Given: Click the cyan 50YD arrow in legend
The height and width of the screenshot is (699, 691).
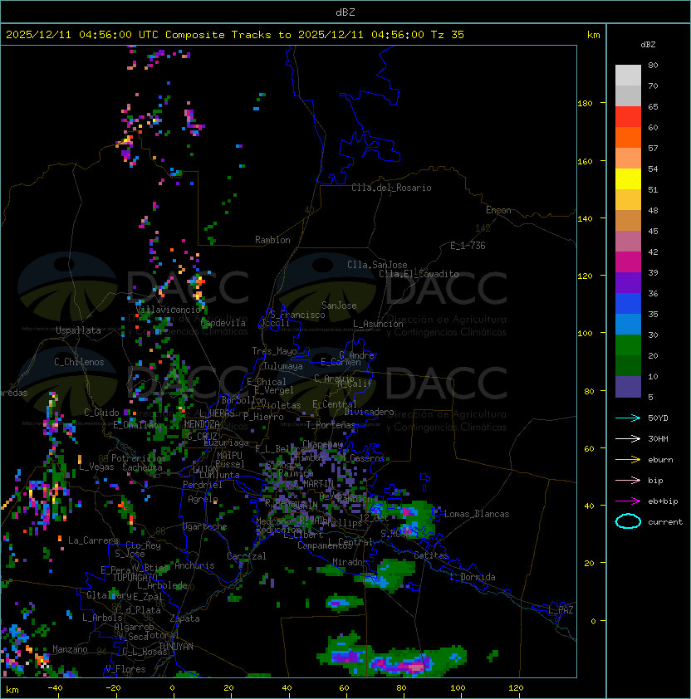Looking at the screenshot, I should (628, 418).
